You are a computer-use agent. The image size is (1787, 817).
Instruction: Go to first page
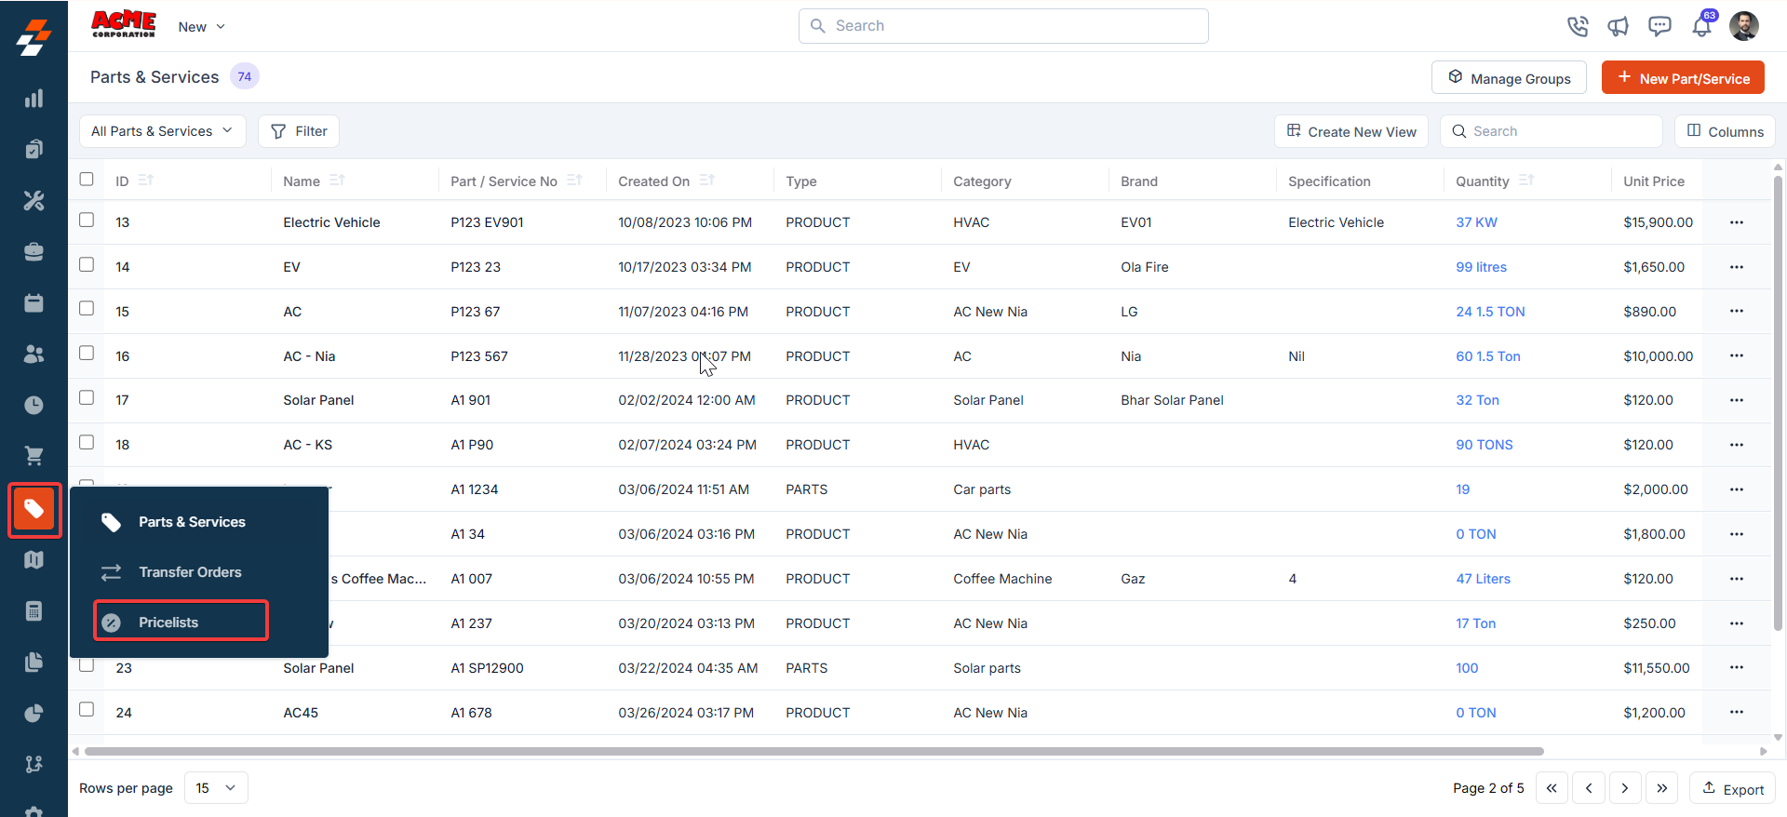click(1552, 788)
